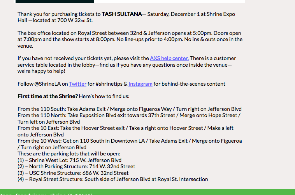Viewport: 295px width, 195px height.
Task: Click the "First time at the Shrine?" heading
Action: click(47, 96)
